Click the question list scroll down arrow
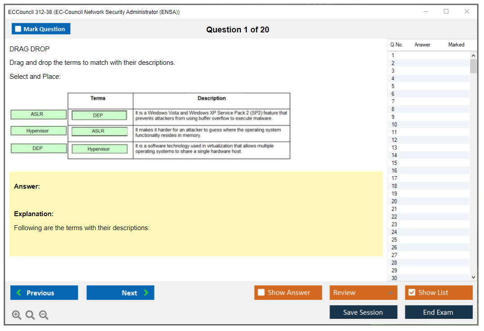Viewport: 484px width, 331px height. (473, 277)
